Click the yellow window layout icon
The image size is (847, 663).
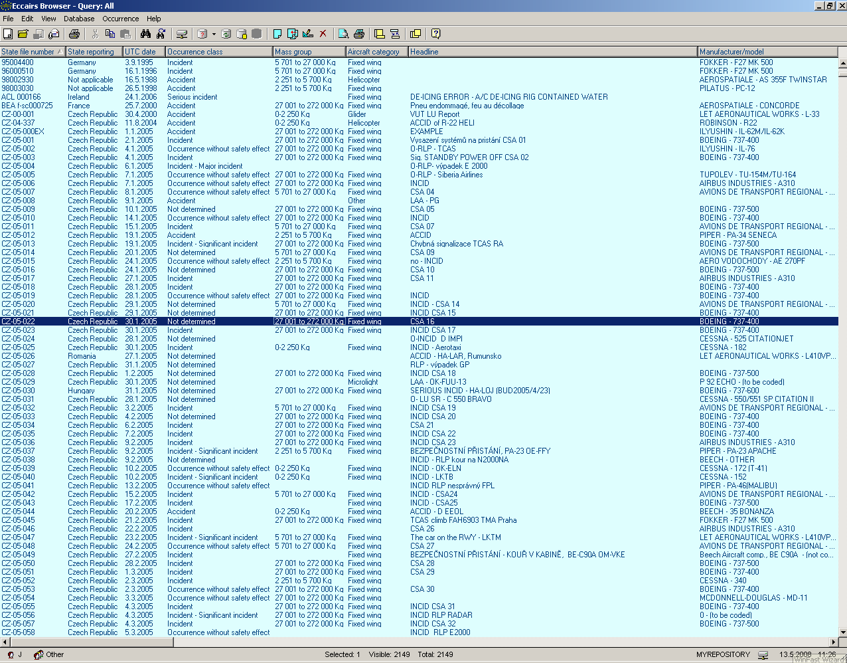pos(380,34)
